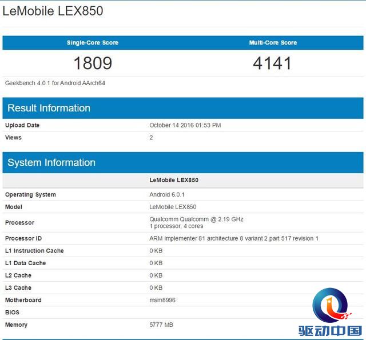The height and width of the screenshot is (340, 366).
Task: Click the L3 Cache label
Action: click(x=18, y=288)
